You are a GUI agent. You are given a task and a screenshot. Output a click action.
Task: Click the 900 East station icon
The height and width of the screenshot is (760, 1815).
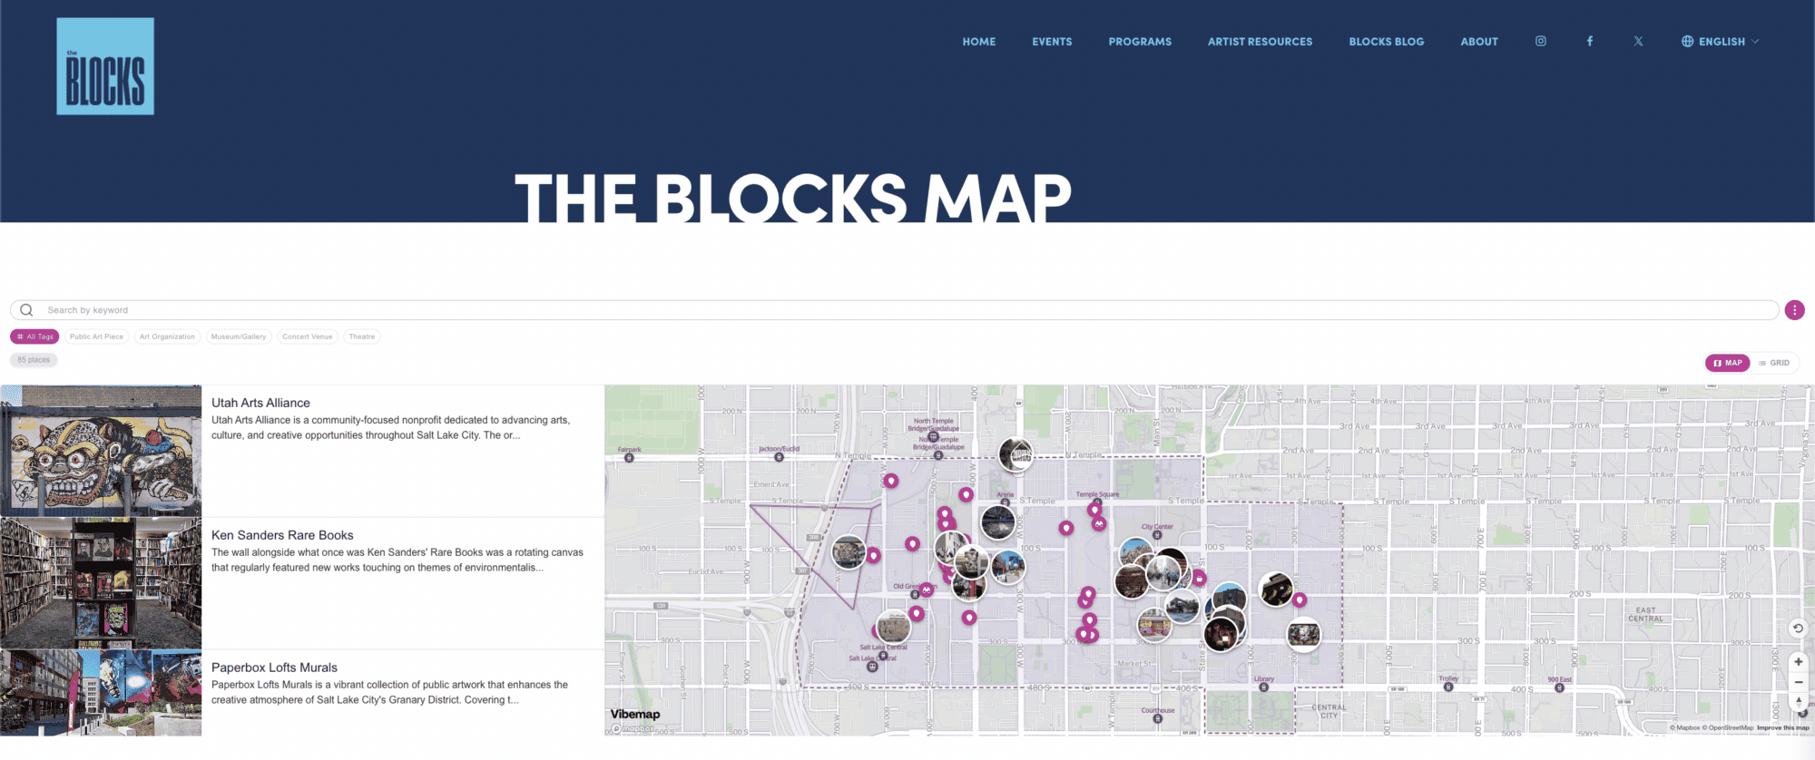[1559, 687]
